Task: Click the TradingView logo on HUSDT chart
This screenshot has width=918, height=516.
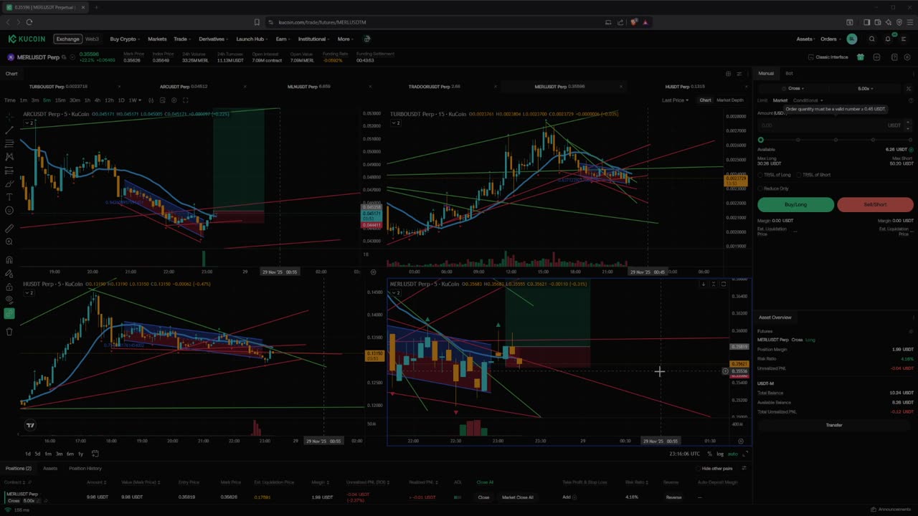Action: (30, 426)
